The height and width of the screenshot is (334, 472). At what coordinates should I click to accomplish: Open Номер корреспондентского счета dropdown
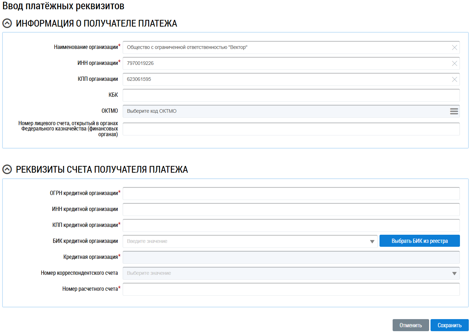point(454,273)
